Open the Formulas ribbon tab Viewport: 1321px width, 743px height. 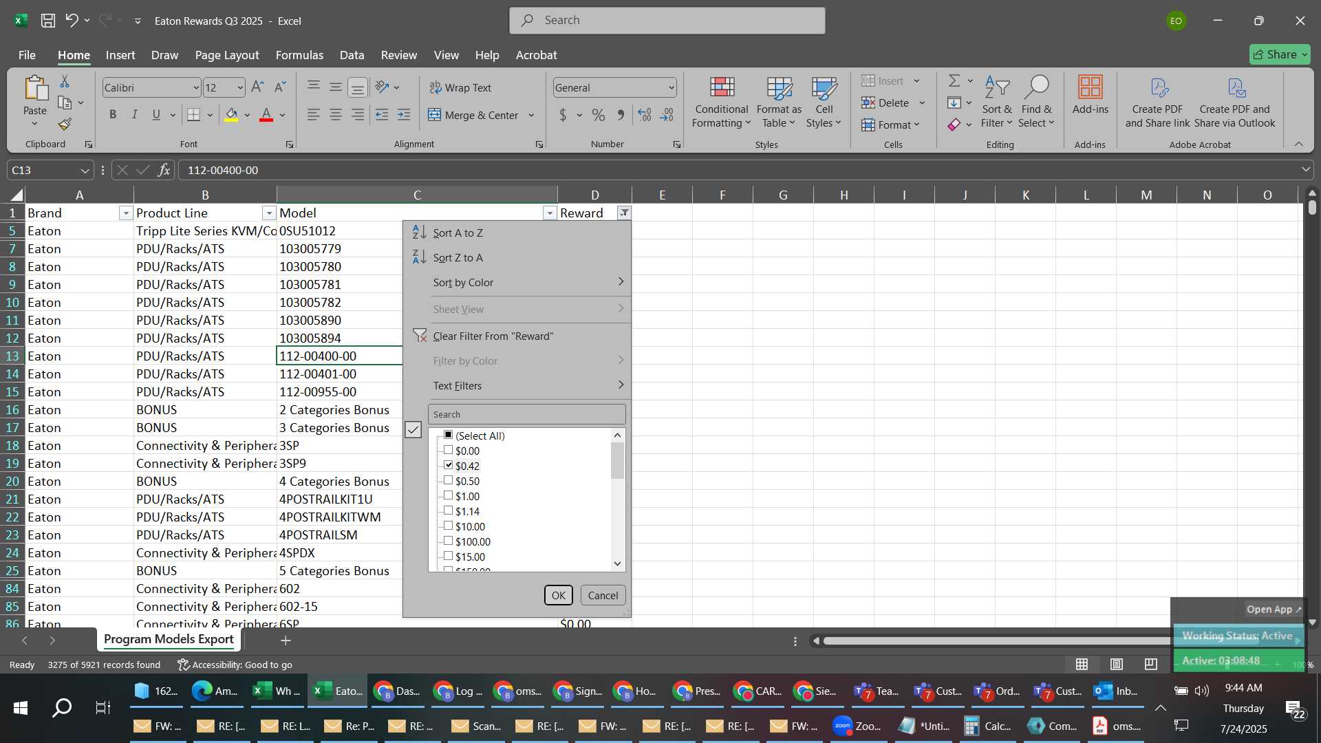coord(299,55)
